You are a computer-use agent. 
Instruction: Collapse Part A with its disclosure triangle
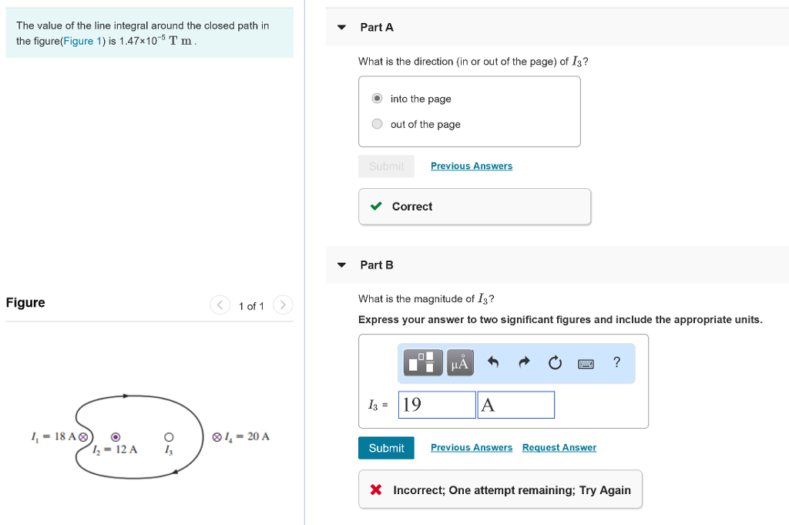point(341,26)
